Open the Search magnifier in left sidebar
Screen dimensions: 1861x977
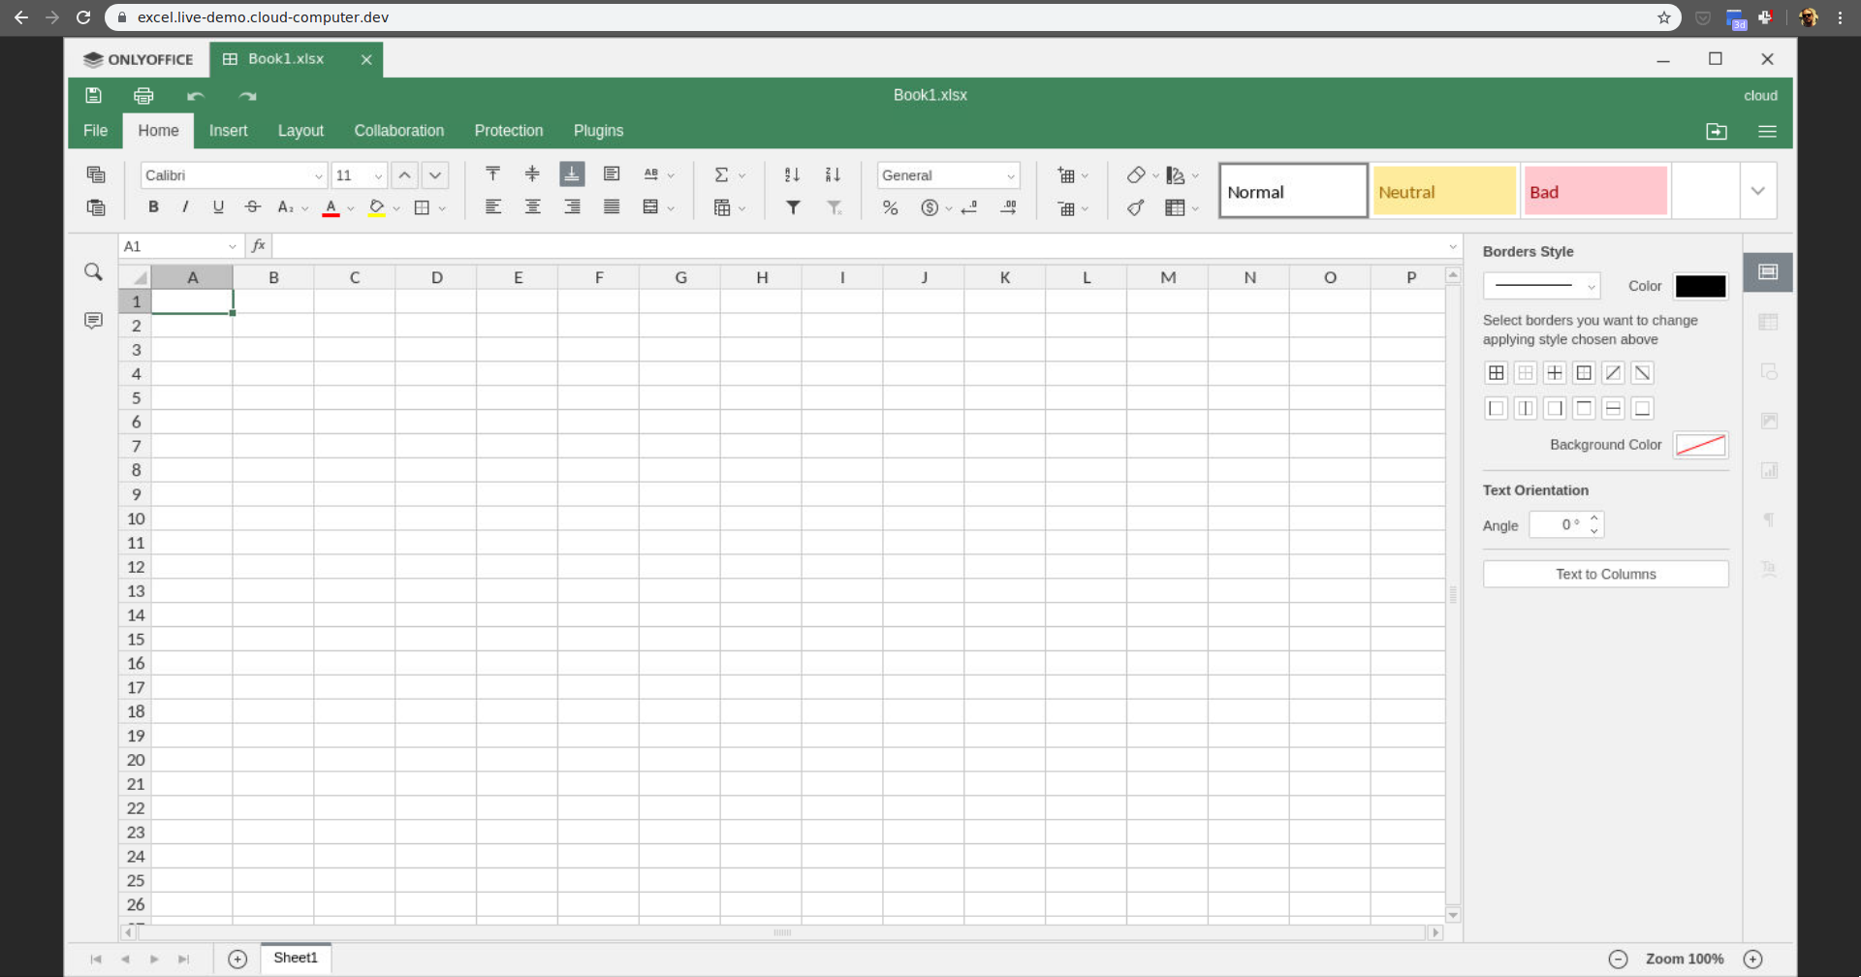[x=93, y=272]
